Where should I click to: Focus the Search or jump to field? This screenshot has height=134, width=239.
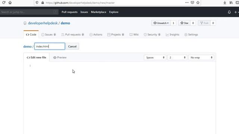(x=29, y=12)
